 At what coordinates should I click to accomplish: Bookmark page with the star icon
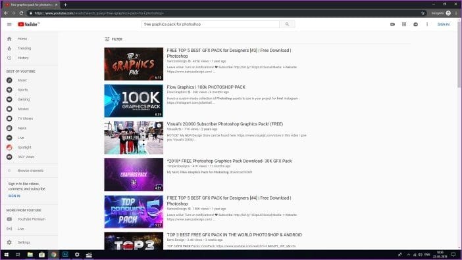423,13
